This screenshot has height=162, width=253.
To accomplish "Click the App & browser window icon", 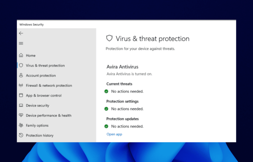I will point(21,95).
